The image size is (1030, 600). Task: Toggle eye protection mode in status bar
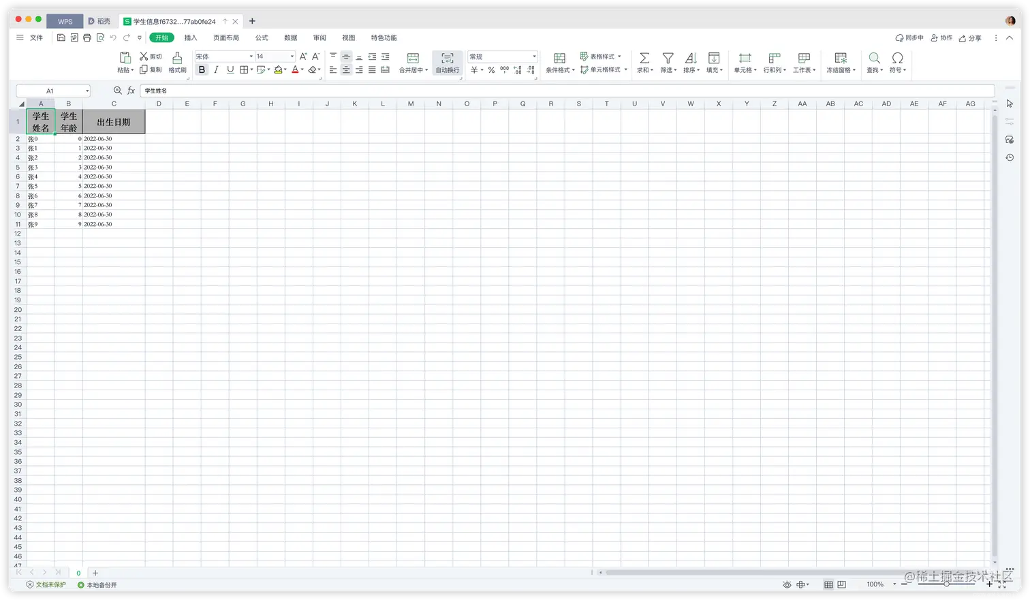click(x=787, y=585)
